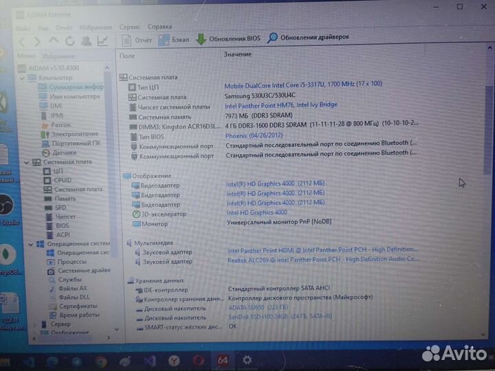Collapse the Операционная система tree node
The height and width of the screenshot is (371, 495).
(x=31, y=245)
